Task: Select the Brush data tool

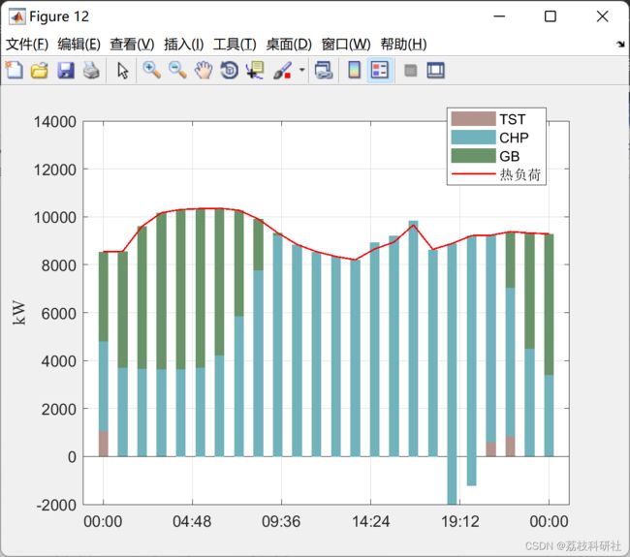Action: (282, 71)
